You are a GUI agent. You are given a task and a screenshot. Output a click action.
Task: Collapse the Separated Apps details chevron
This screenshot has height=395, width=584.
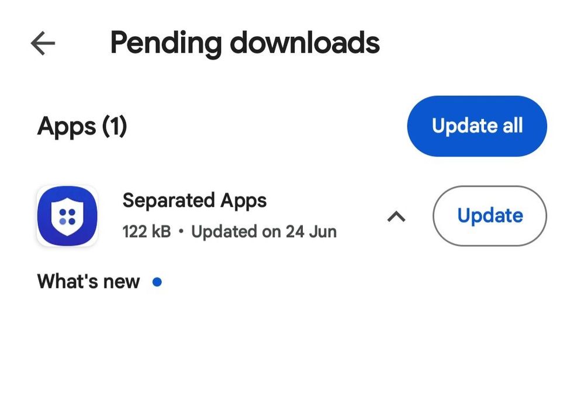396,216
